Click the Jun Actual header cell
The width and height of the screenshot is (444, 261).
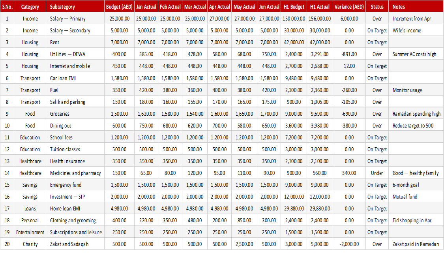[x=269, y=7]
